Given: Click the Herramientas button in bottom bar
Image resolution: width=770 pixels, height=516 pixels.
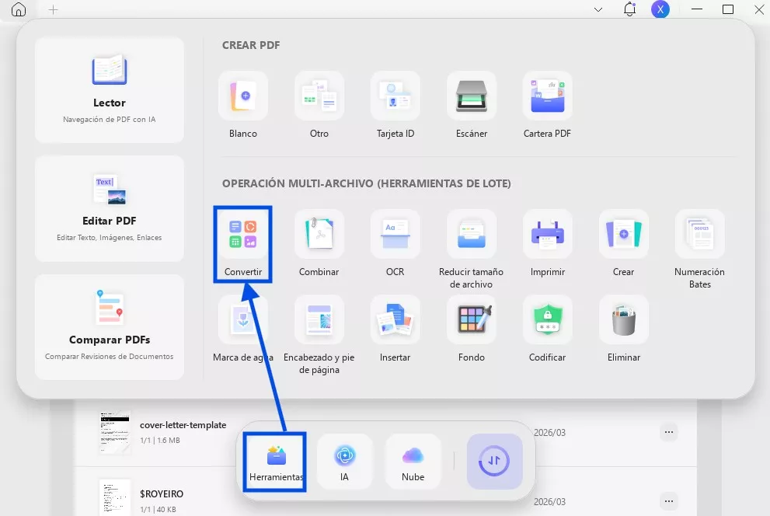Looking at the screenshot, I should click(x=276, y=462).
